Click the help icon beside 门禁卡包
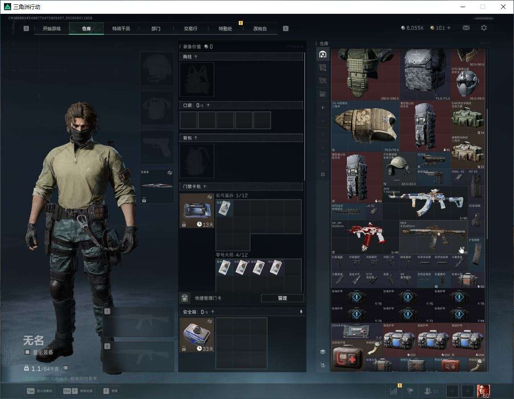Viewport: 514px width, 399px height. click(204, 186)
